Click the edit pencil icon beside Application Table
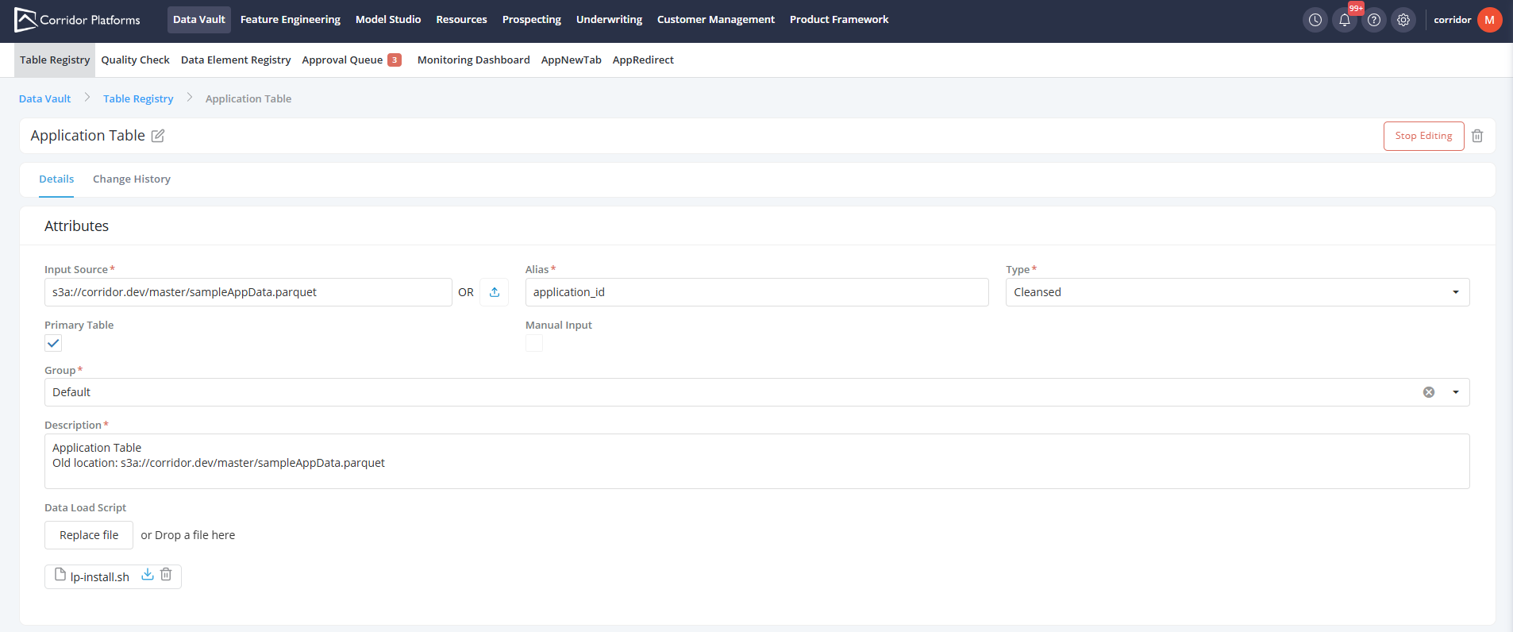This screenshot has height=632, width=1513. [x=158, y=136]
